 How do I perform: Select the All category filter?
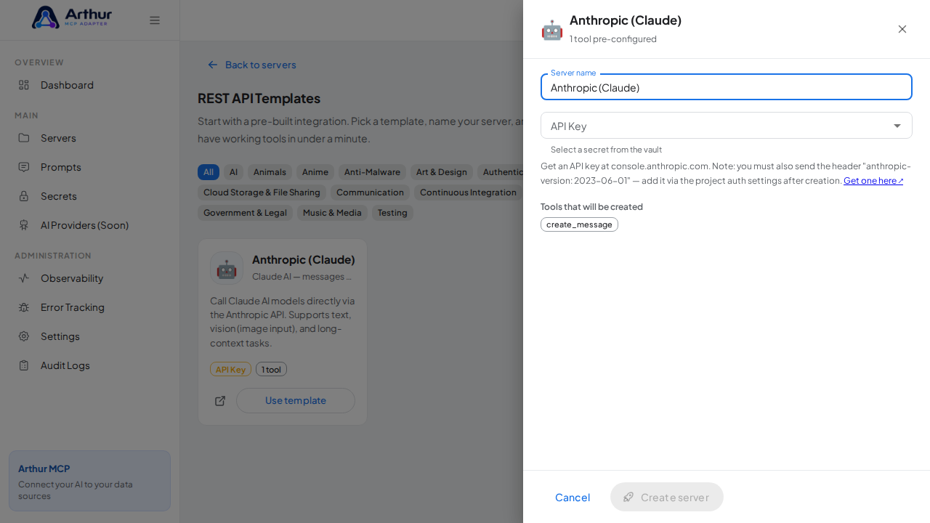[x=209, y=172]
